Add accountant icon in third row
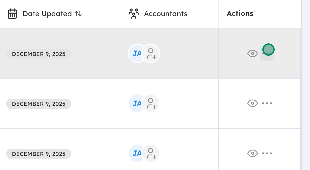 pyautogui.click(x=151, y=154)
